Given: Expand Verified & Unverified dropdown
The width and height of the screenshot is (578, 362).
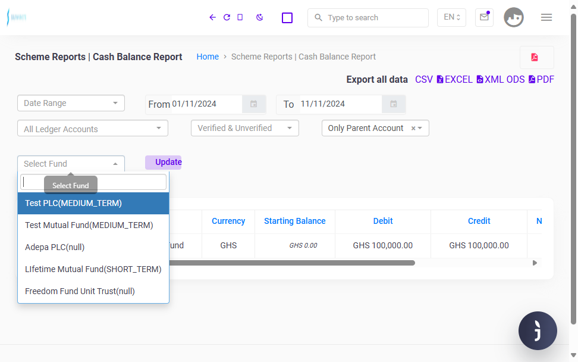Looking at the screenshot, I should (x=245, y=128).
